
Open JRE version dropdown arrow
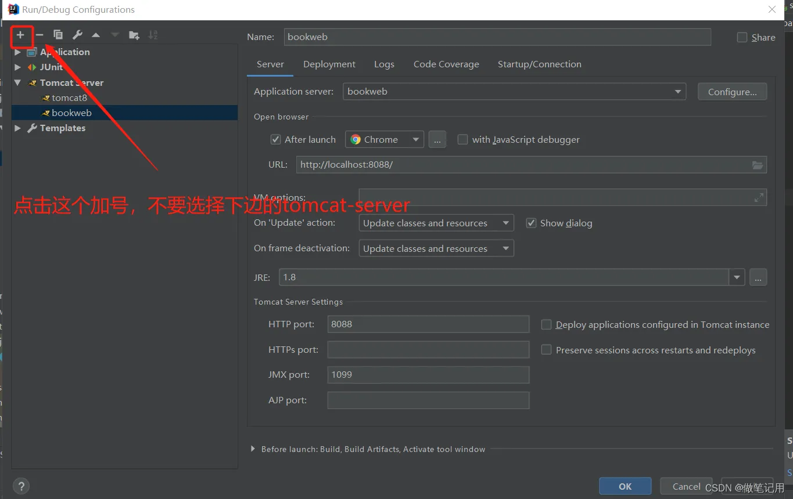(x=737, y=277)
